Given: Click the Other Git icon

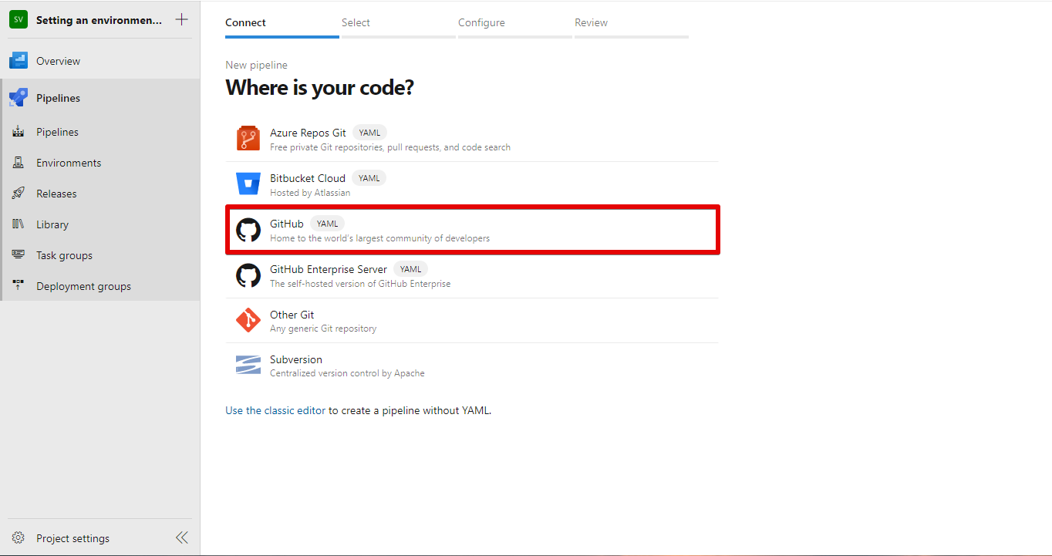Looking at the screenshot, I should (x=248, y=320).
